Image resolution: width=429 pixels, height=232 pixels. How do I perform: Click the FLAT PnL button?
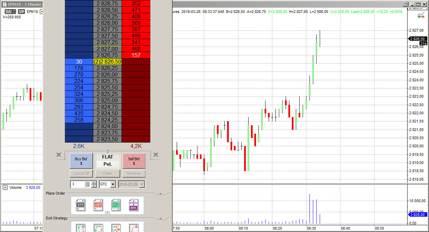(x=108, y=161)
